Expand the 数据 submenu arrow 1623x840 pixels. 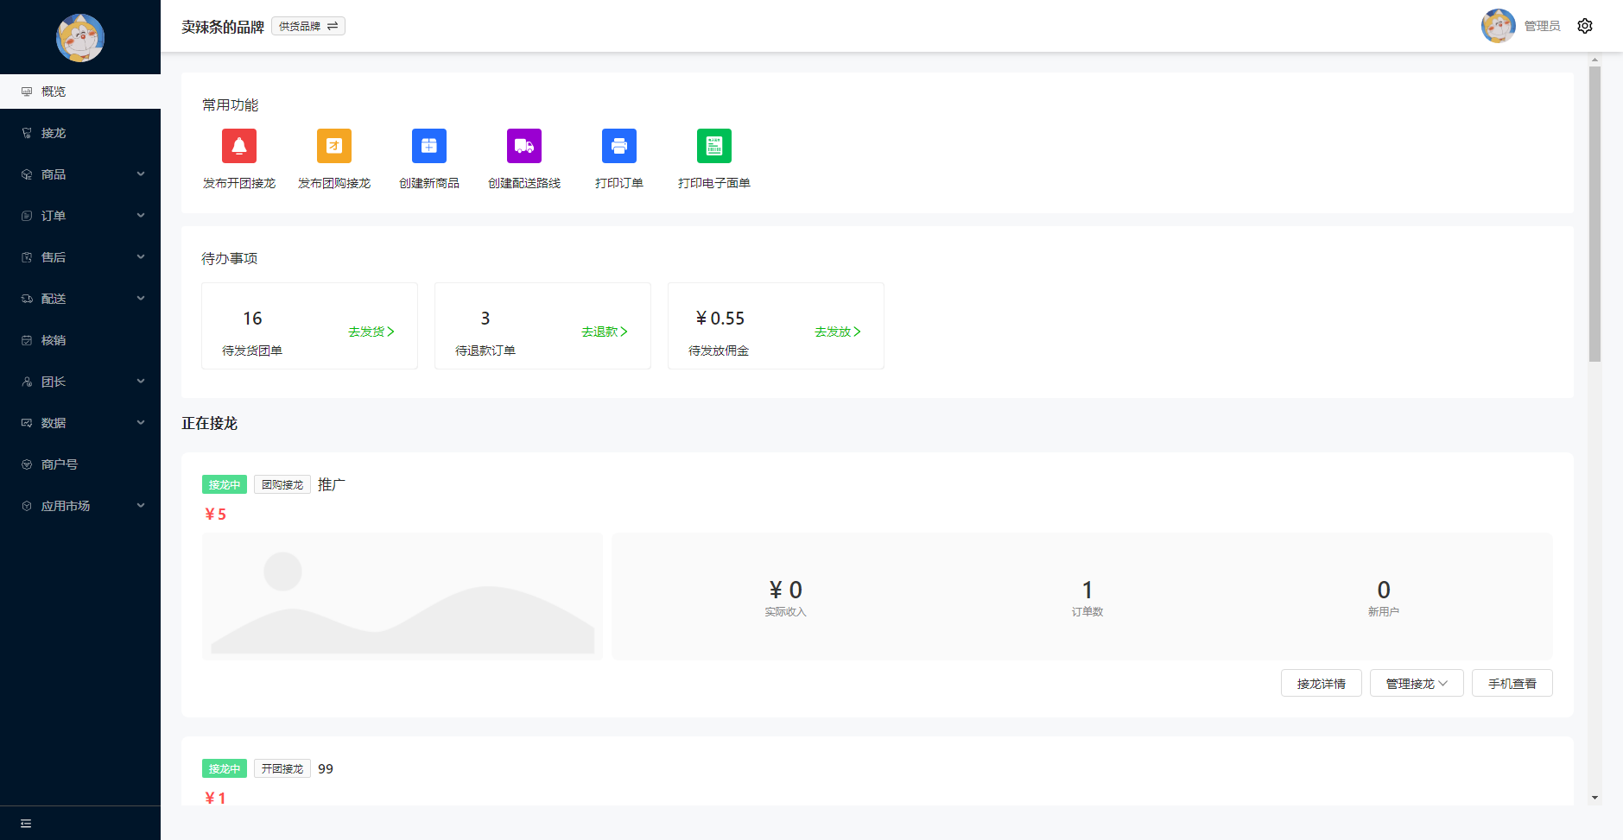(x=141, y=423)
